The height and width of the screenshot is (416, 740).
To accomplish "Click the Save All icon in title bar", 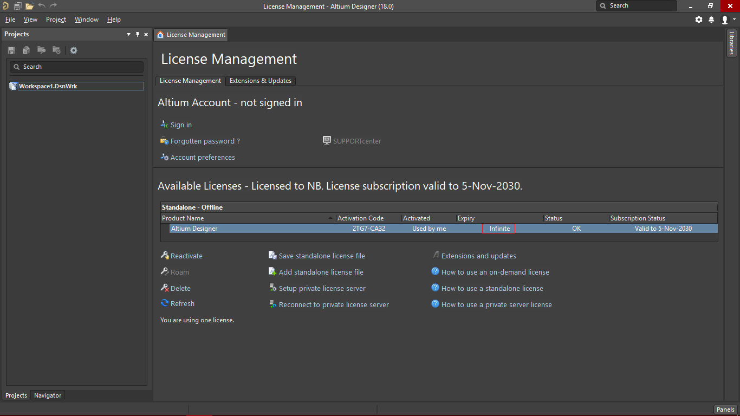I will [18, 6].
